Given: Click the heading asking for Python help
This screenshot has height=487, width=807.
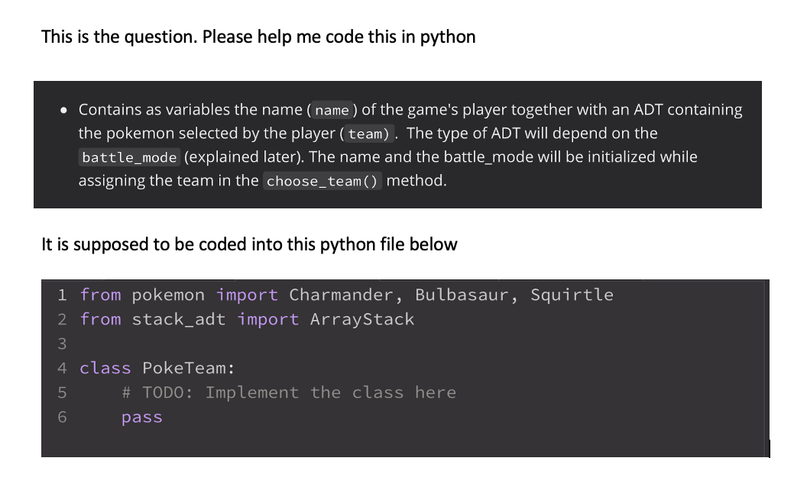Looking at the screenshot, I should (x=258, y=37).
